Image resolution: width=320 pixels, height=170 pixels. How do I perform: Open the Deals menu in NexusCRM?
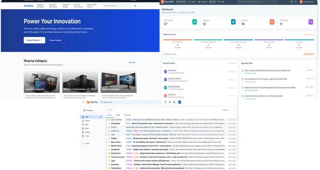[x=213, y=2]
